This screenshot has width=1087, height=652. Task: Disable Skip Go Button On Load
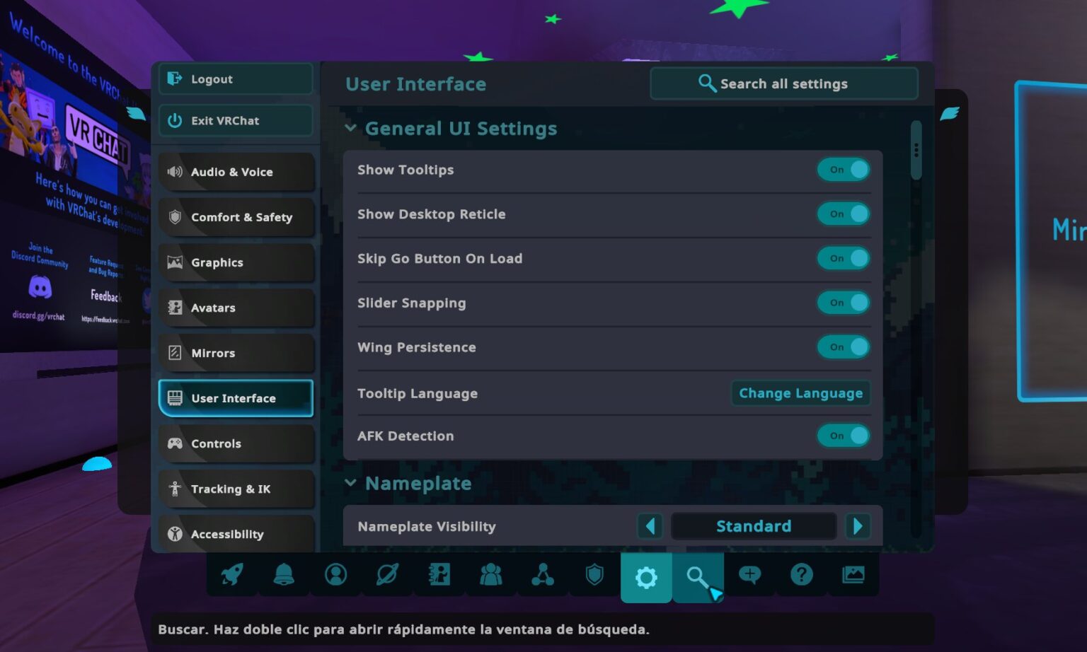coord(844,259)
